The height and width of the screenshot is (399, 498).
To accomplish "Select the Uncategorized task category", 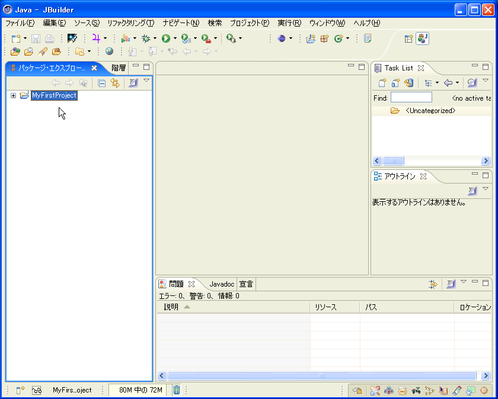I will 430,111.
